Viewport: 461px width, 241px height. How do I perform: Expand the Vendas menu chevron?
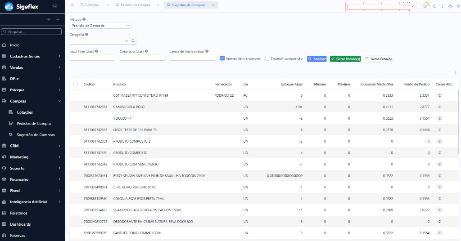[x=59, y=67]
